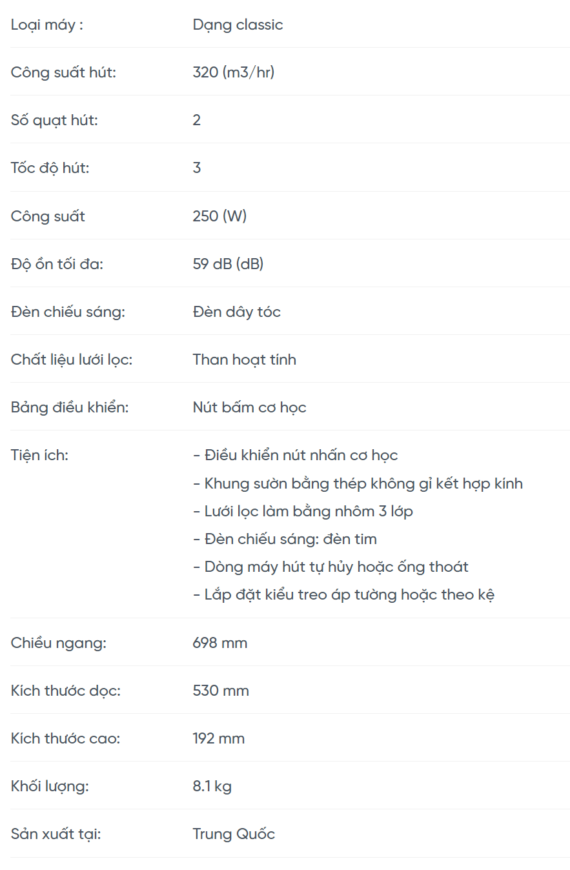The width and height of the screenshot is (570, 870).
Task: Click the 'Nút bấm cơ học' control panel value
Action: coord(249,407)
